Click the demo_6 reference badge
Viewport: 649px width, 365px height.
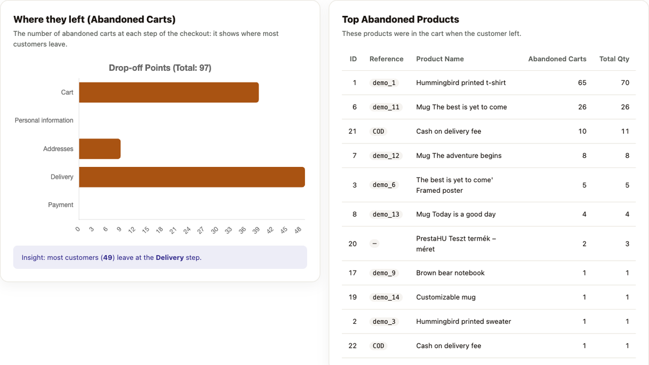coord(384,185)
